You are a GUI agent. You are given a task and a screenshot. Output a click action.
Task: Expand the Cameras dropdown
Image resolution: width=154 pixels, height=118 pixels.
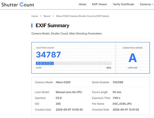point(147,4)
